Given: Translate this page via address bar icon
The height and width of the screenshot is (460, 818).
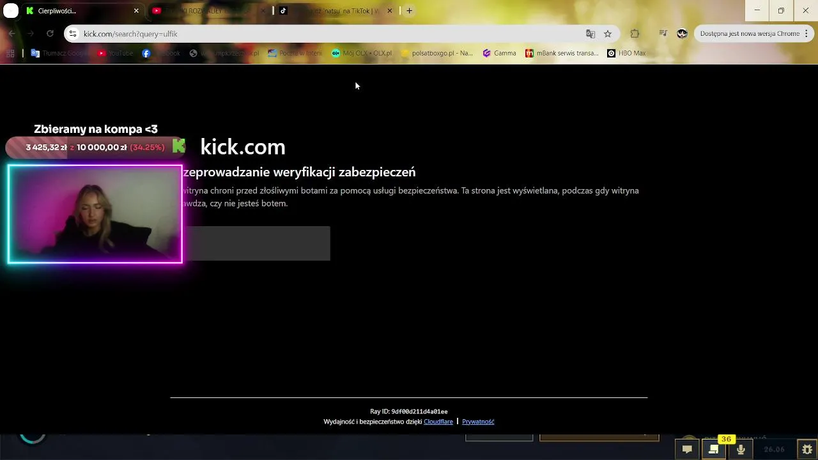Looking at the screenshot, I should tap(590, 34).
